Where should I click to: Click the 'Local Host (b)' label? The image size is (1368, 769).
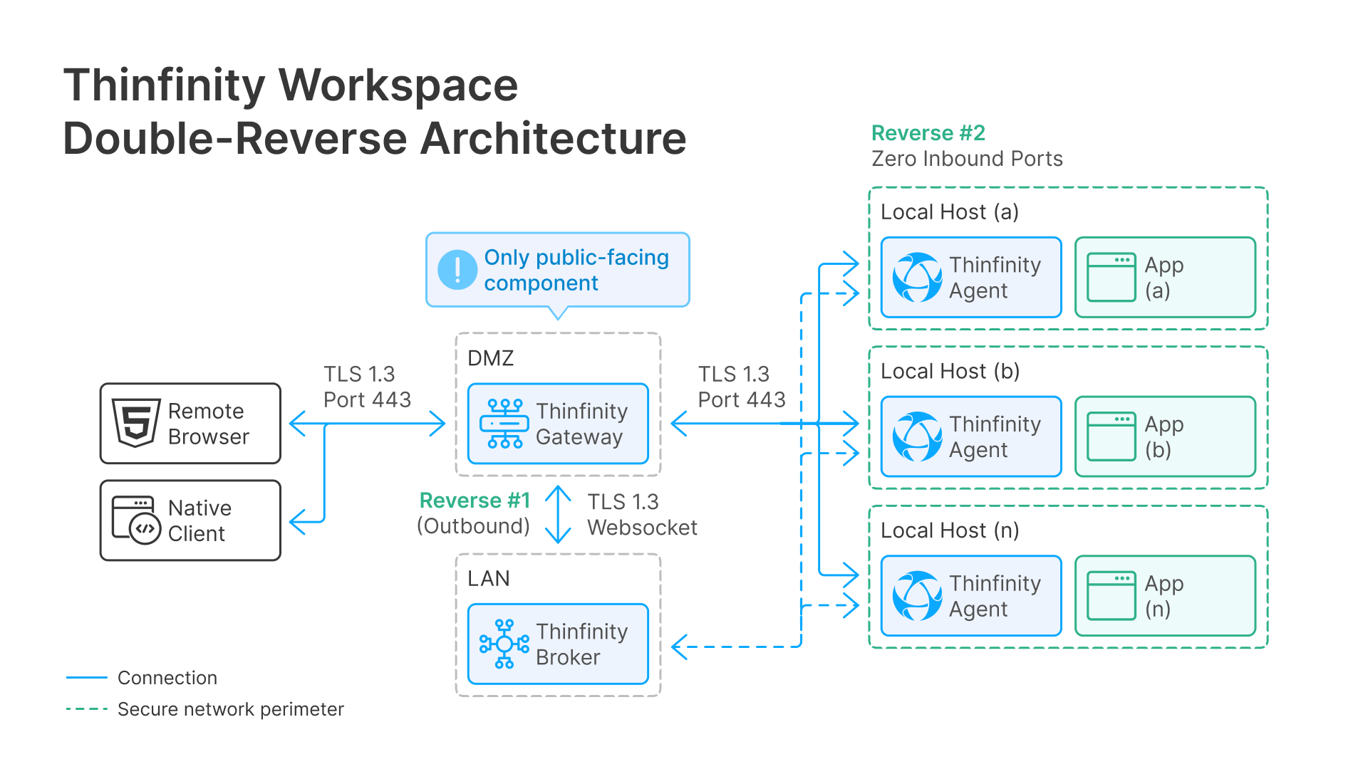[950, 372]
